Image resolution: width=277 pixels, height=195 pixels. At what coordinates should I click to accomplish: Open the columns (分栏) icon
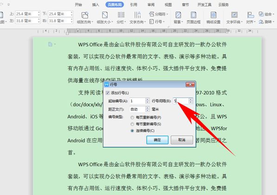pyautogui.click(x=121, y=15)
